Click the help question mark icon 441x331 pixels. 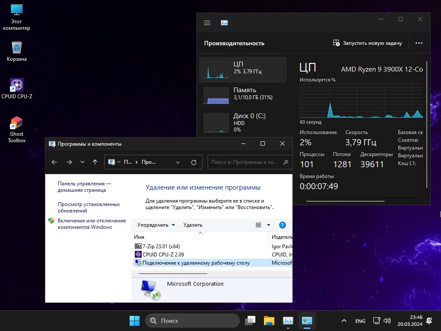click(x=283, y=225)
